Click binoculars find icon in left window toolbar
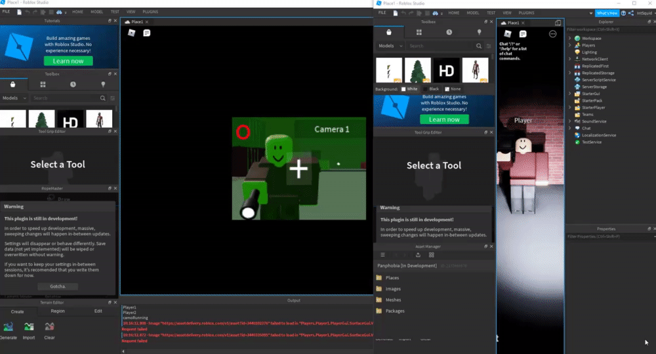656x354 pixels. [59, 12]
